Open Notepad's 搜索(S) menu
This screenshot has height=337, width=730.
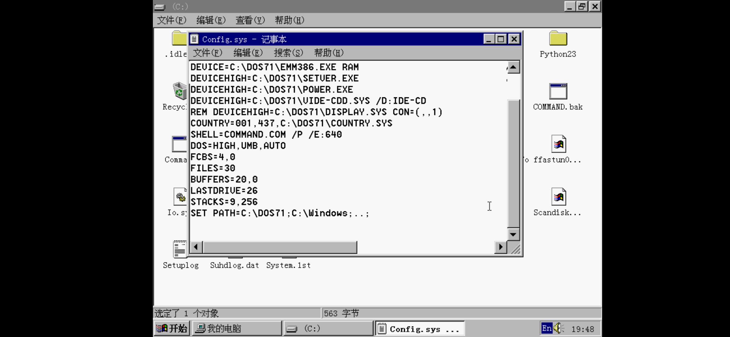288,53
